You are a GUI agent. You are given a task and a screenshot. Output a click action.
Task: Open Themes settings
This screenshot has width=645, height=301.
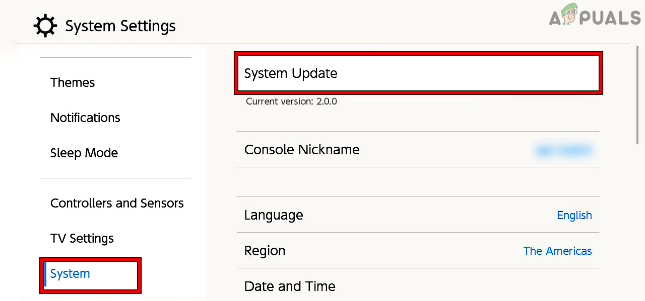click(x=73, y=82)
